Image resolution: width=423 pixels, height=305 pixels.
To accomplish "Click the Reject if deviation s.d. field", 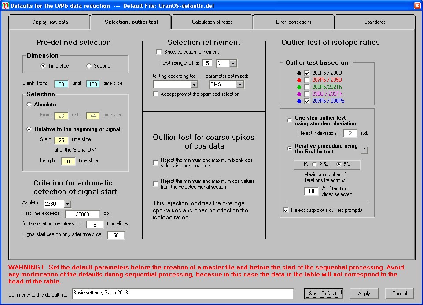I will [x=350, y=133].
